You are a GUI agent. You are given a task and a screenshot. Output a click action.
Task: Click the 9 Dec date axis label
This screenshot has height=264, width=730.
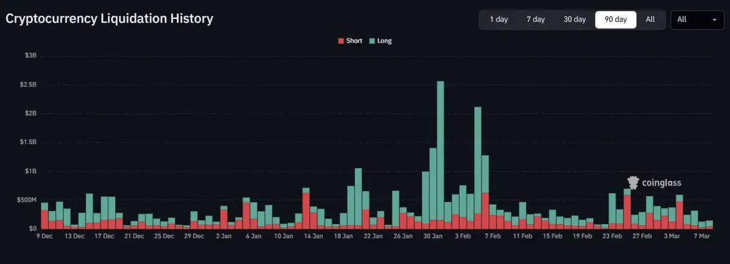click(44, 236)
